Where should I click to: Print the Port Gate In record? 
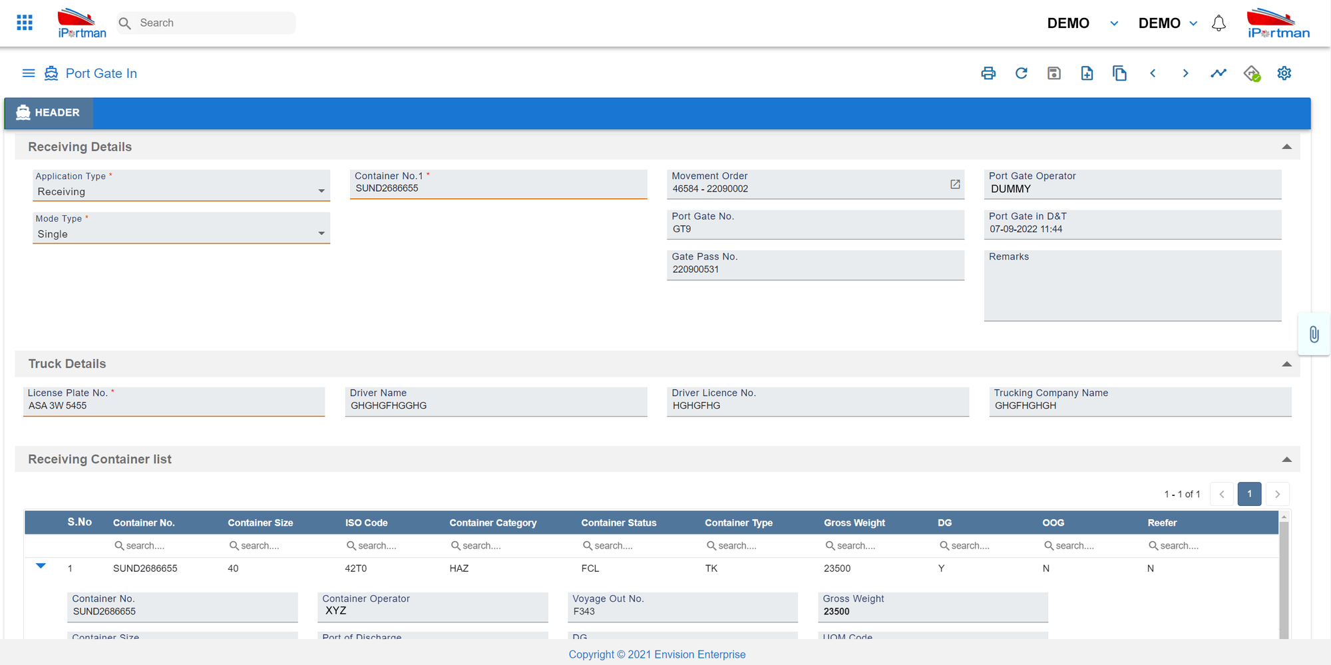pos(988,73)
